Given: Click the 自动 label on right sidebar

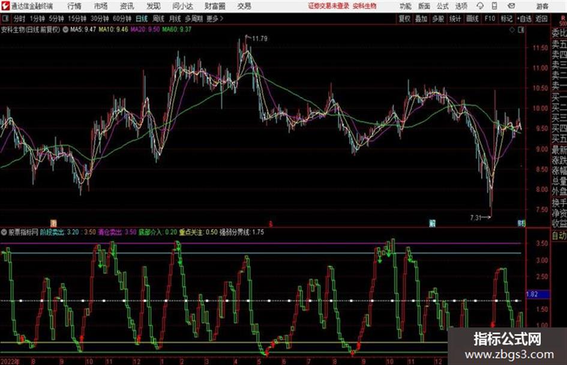Looking at the screenshot, I should pyautogui.click(x=559, y=236).
